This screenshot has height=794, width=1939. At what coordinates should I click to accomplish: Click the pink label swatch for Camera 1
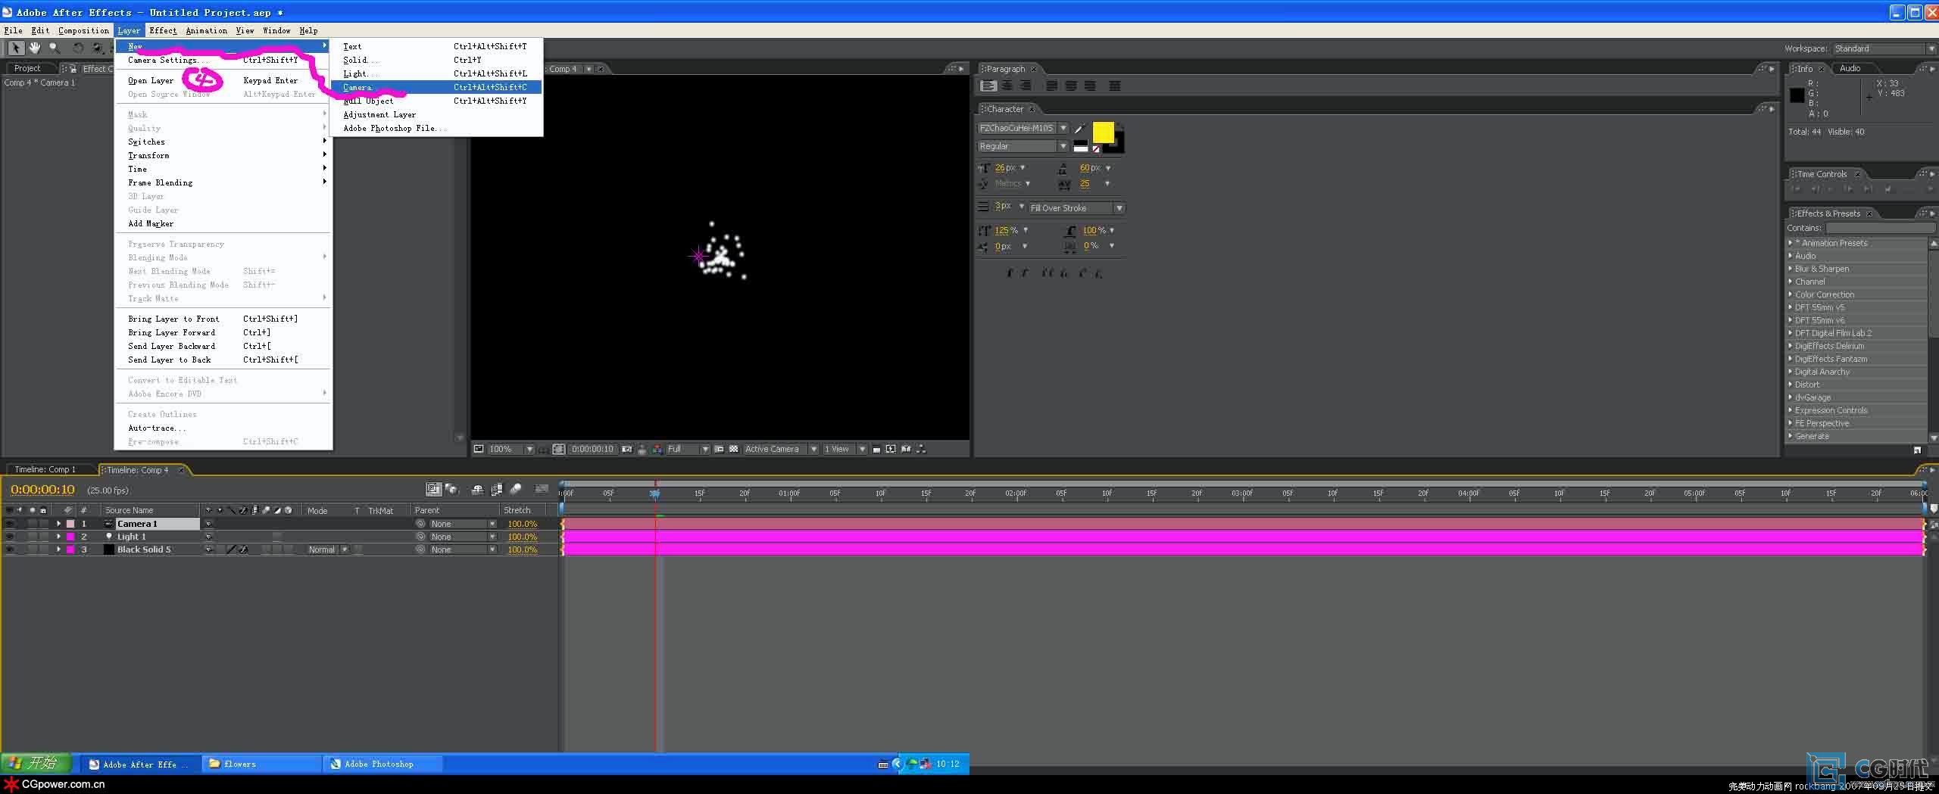pyautogui.click(x=70, y=524)
